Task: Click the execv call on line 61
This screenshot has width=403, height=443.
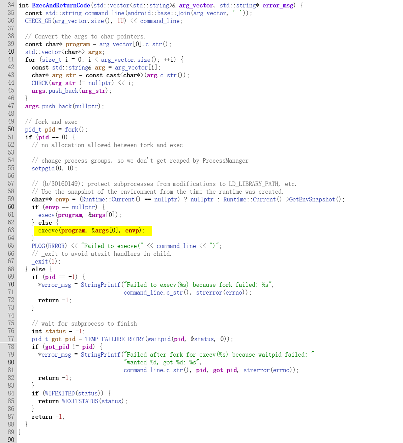Action: pos(47,215)
